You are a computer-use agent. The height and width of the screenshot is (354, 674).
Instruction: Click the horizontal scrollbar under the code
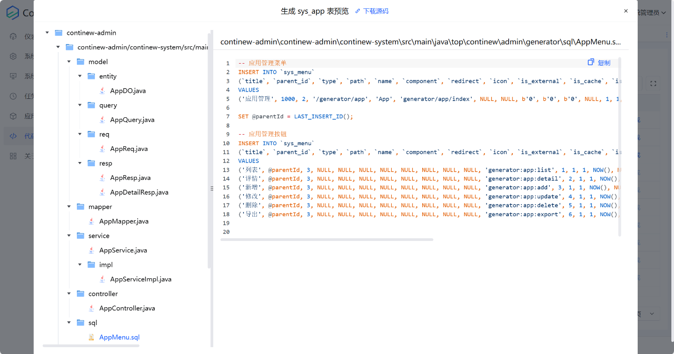pyautogui.click(x=326, y=239)
